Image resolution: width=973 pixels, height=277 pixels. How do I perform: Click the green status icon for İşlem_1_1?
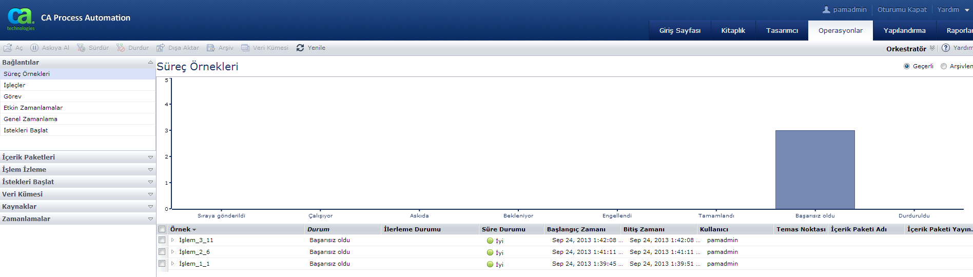coord(490,264)
